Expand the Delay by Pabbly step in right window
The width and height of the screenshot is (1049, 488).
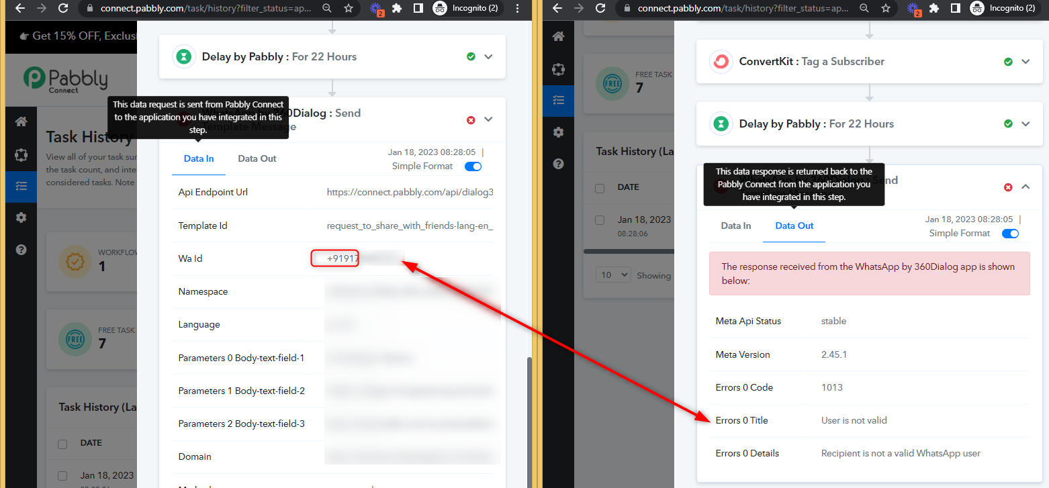pos(1025,124)
